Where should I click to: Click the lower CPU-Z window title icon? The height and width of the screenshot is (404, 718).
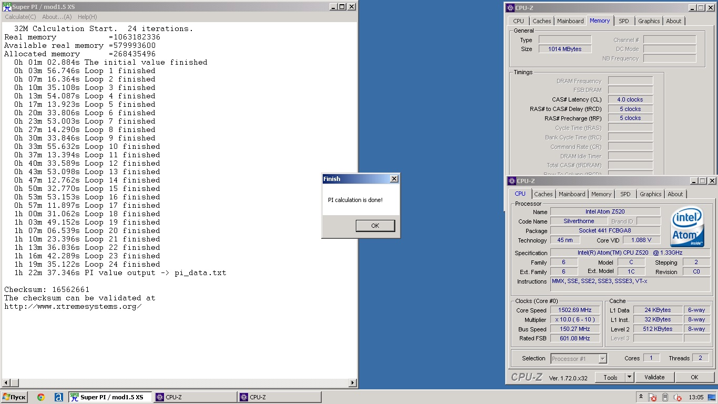512,181
